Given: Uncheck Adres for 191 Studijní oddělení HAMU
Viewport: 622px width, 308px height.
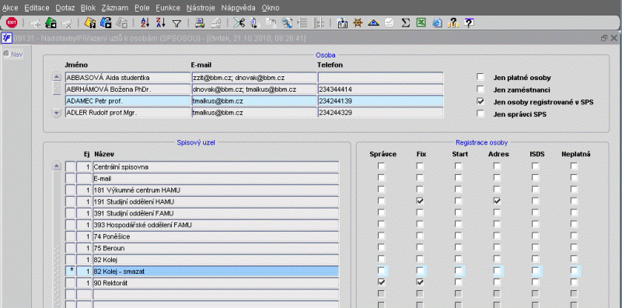Looking at the screenshot, I should coord(497,201).
